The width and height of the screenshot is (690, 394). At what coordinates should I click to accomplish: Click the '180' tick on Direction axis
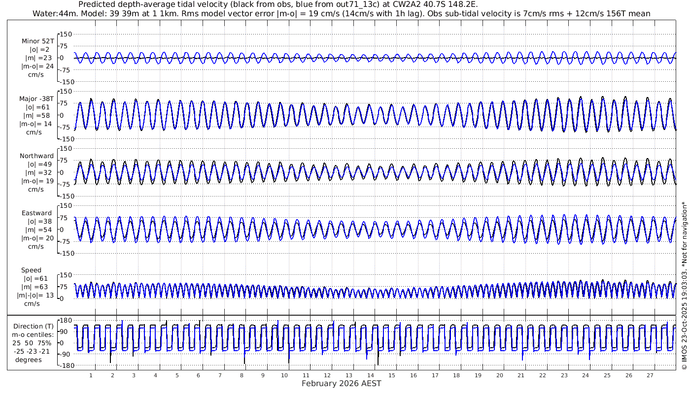(x=66, y=320)
